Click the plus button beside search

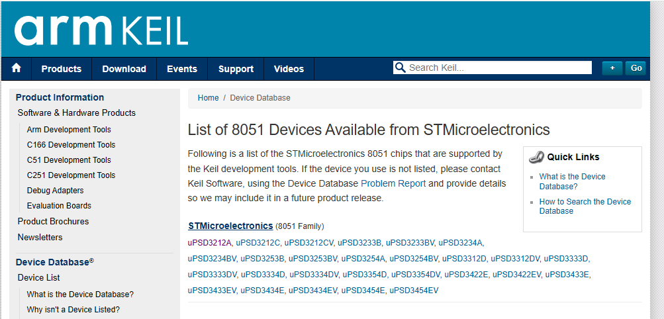pyautogui.click(x=612, y=68)
